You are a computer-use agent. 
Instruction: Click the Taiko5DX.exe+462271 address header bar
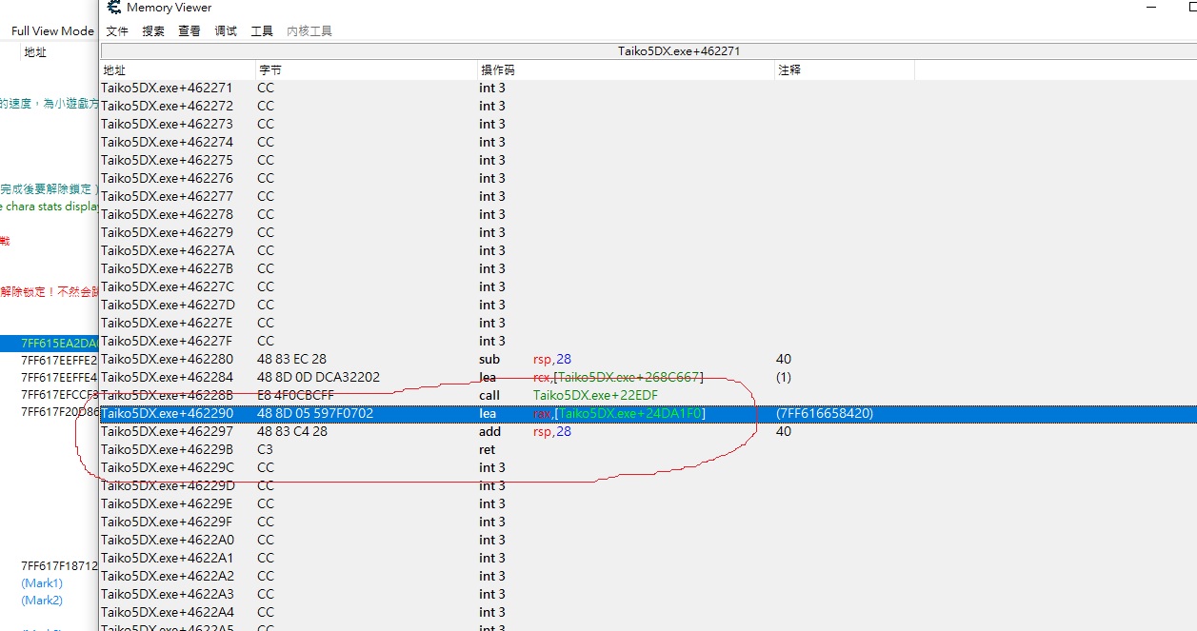point(648,51)
